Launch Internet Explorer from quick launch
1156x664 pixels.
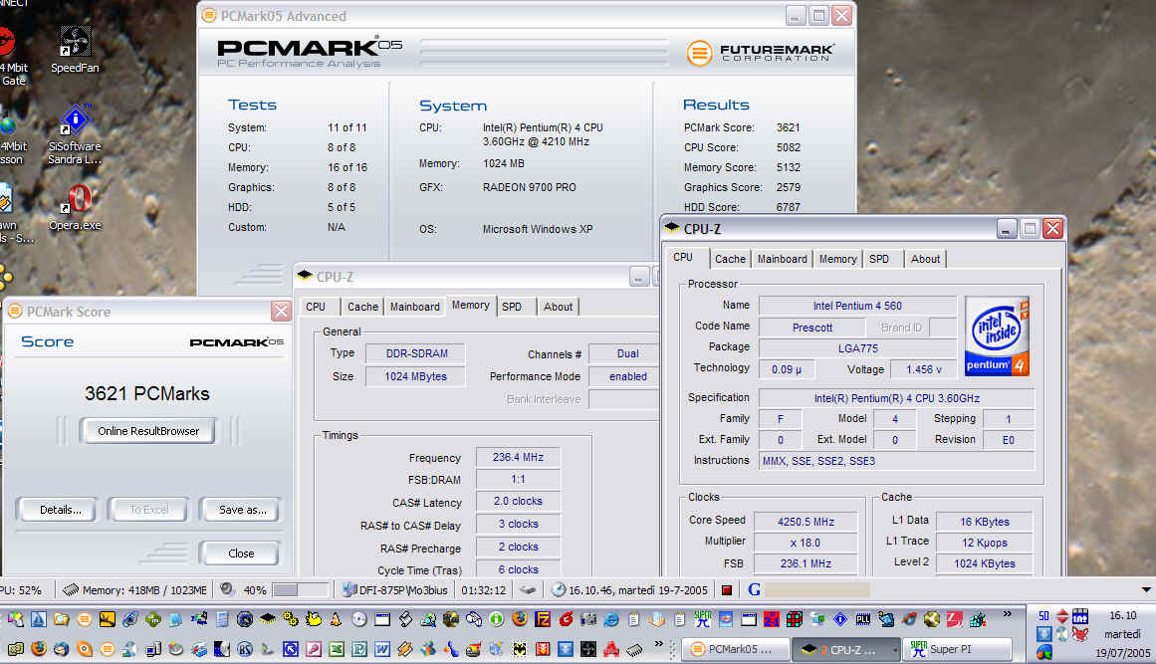click(611, 620)
